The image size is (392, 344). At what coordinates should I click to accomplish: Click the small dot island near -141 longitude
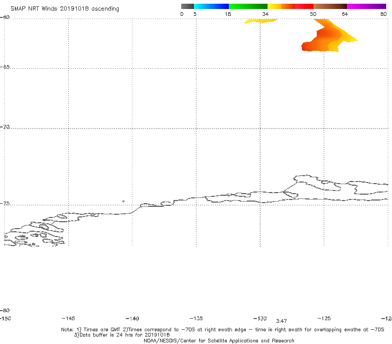123,201
